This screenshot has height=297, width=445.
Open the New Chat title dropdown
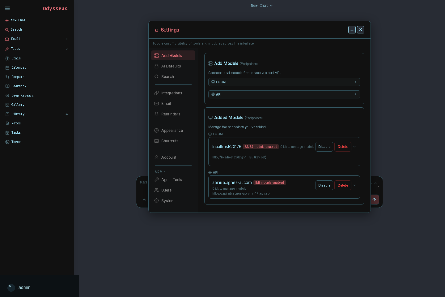click(262, 6)
